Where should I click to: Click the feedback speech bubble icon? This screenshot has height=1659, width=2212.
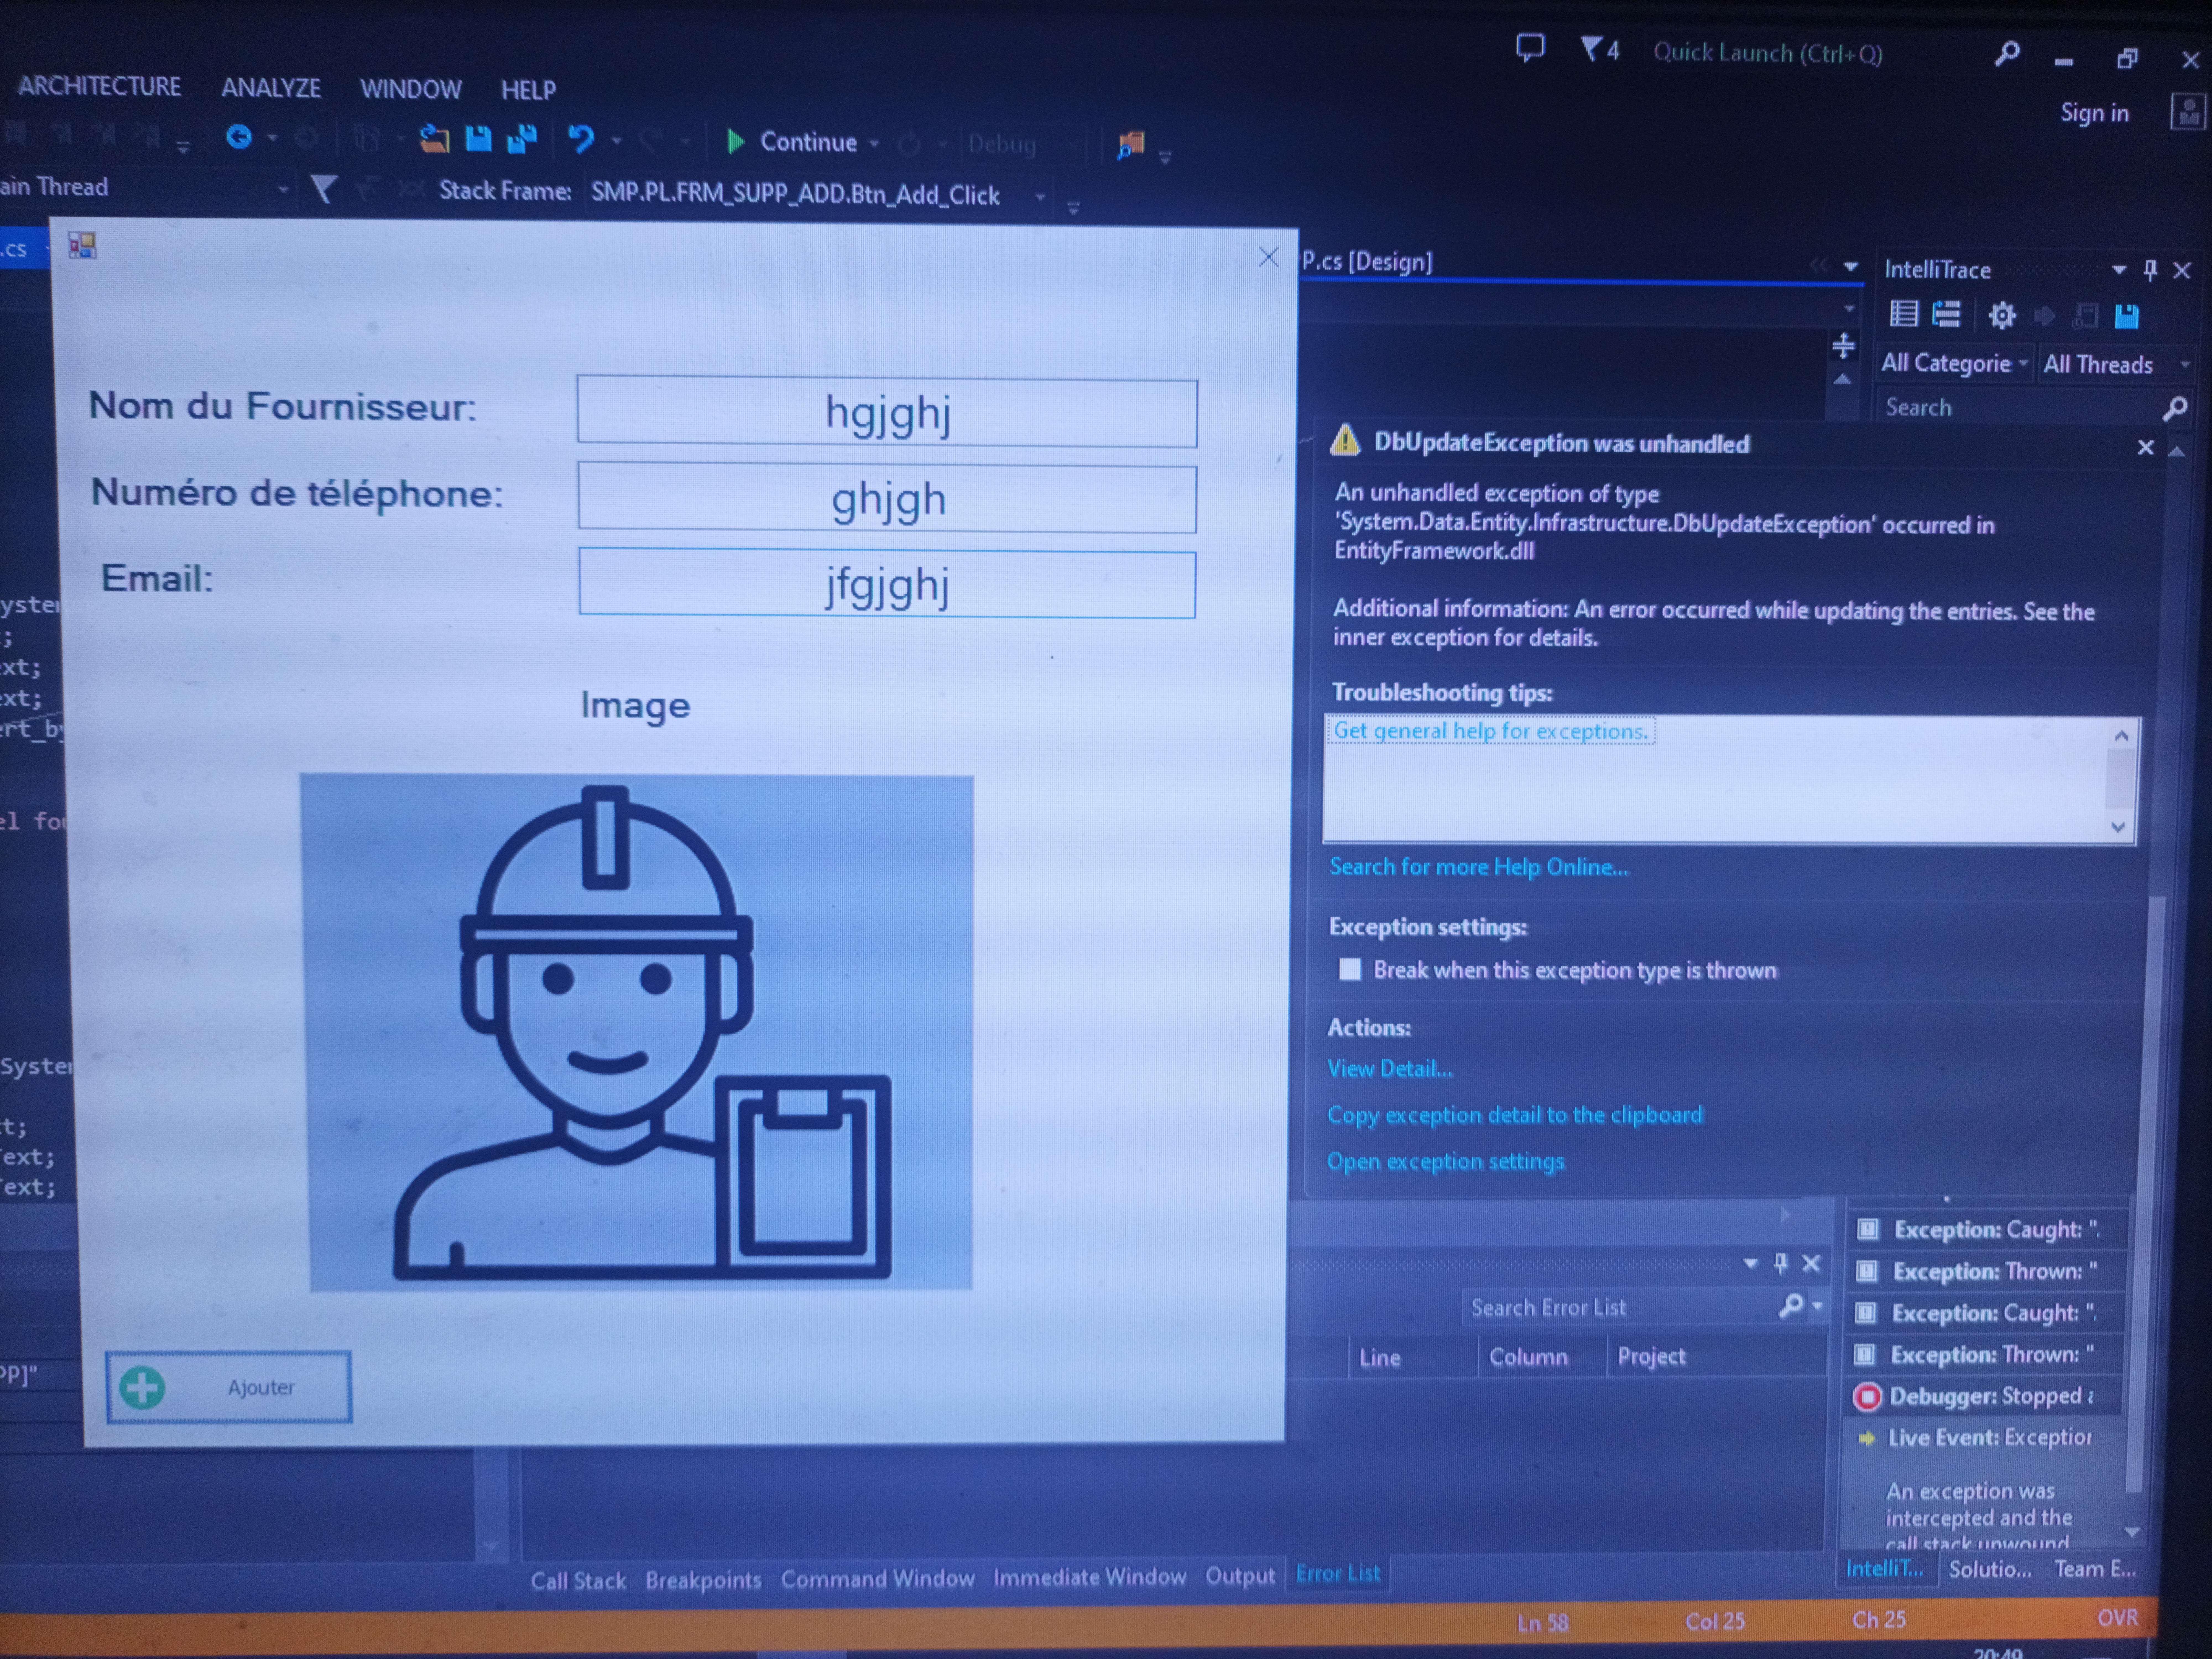pyautogui.click(x=1530, y=47)
